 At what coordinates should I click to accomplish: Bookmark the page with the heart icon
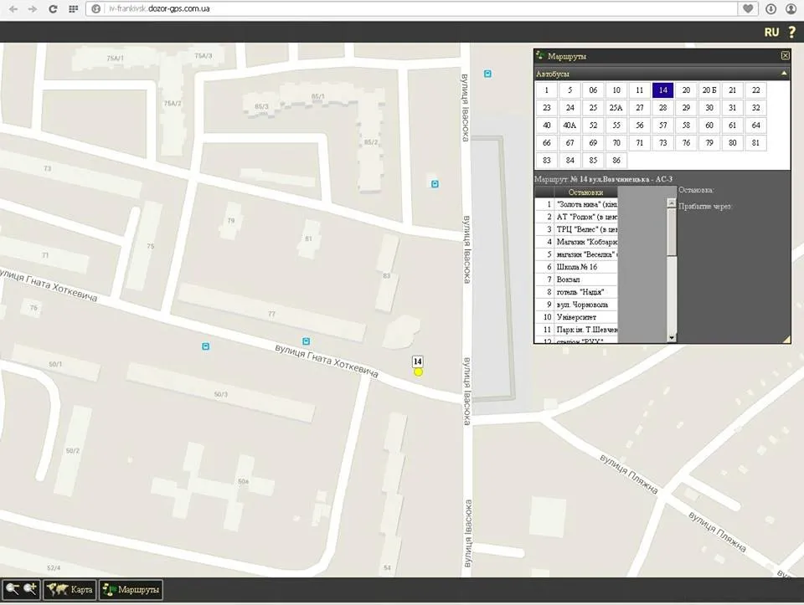pyautogui.click(x=748, y=8)
